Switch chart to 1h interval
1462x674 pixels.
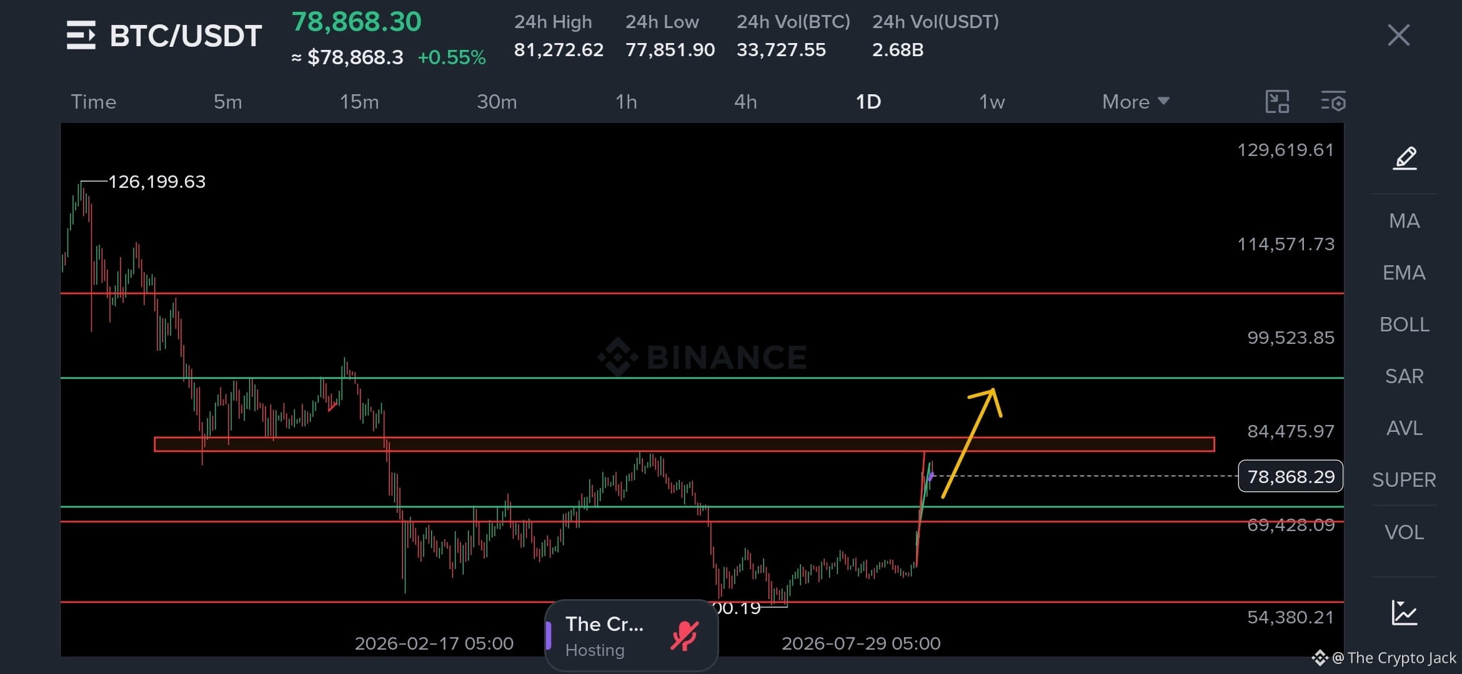(626, 102)
